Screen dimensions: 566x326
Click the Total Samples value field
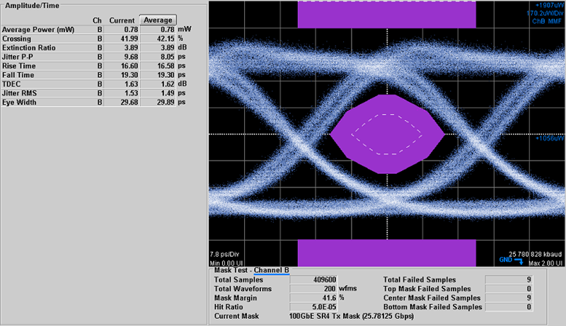pos(328,280)
